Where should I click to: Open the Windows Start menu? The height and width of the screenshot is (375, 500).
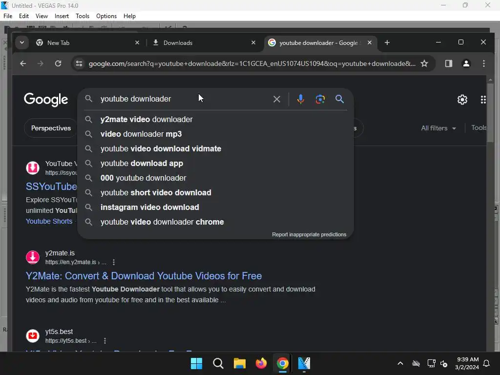tap(196, 363)
